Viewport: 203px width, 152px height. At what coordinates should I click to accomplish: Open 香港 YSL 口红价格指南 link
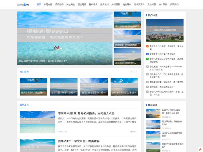171,112
